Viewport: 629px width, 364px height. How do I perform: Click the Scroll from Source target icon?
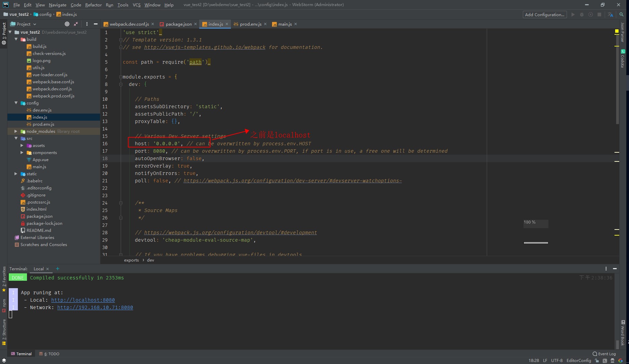[x=66, y=24]
